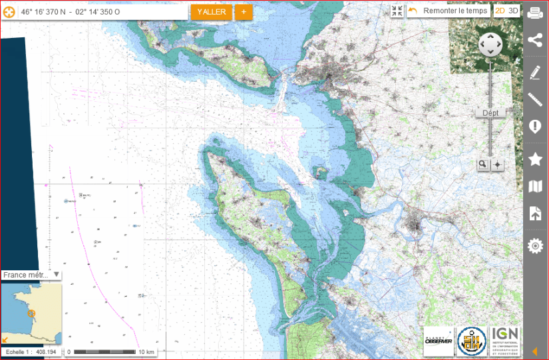This screenshot has height=360, width=549.
Task: Switch the map to 3D view
Action: click(x=513, y=11)
